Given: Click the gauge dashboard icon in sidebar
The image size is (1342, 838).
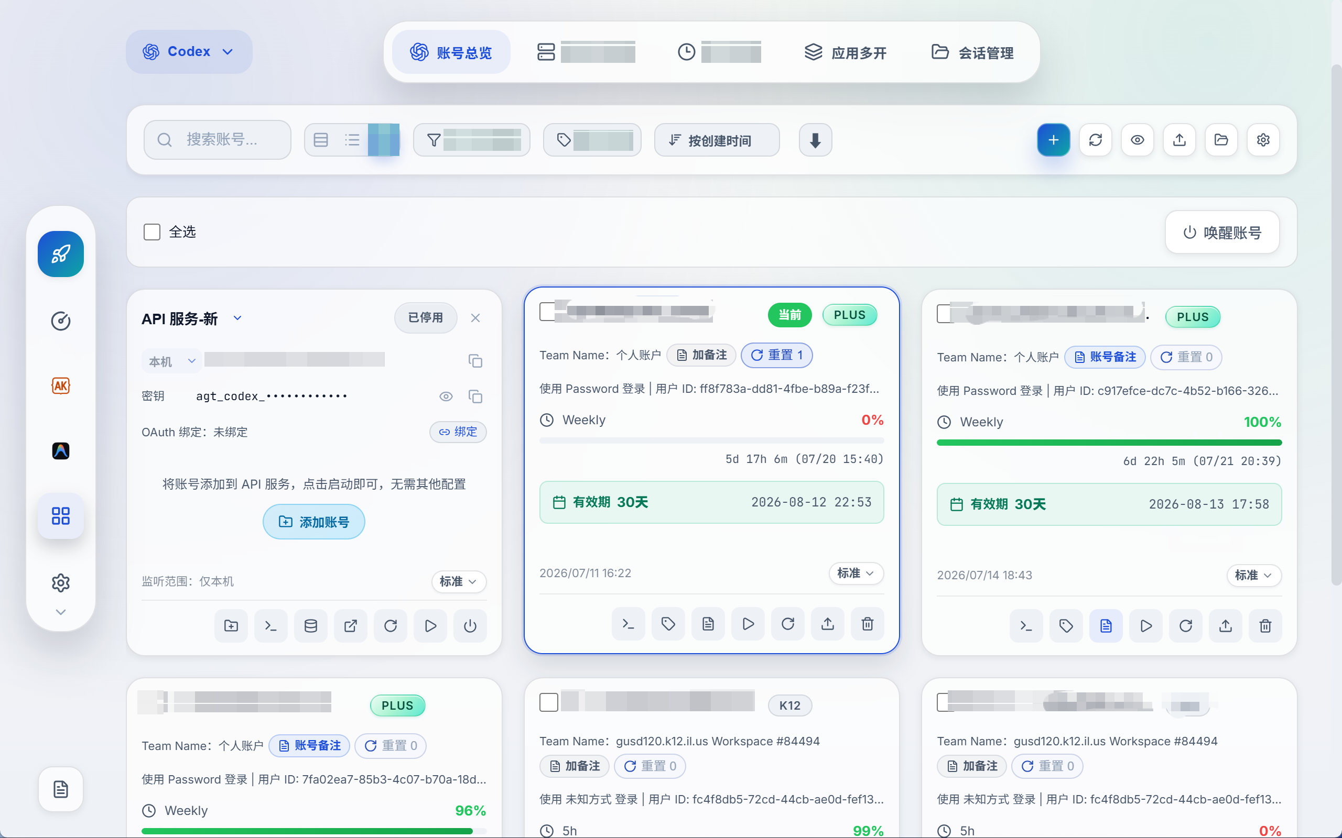Looking at the screenshot, I should coord(61,321).
